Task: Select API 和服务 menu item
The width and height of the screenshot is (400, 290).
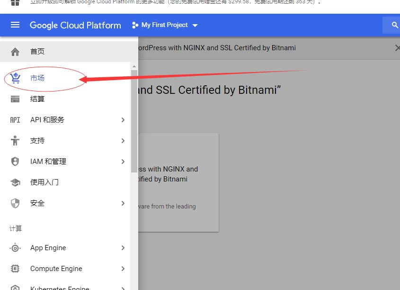Action: point(65,120)
